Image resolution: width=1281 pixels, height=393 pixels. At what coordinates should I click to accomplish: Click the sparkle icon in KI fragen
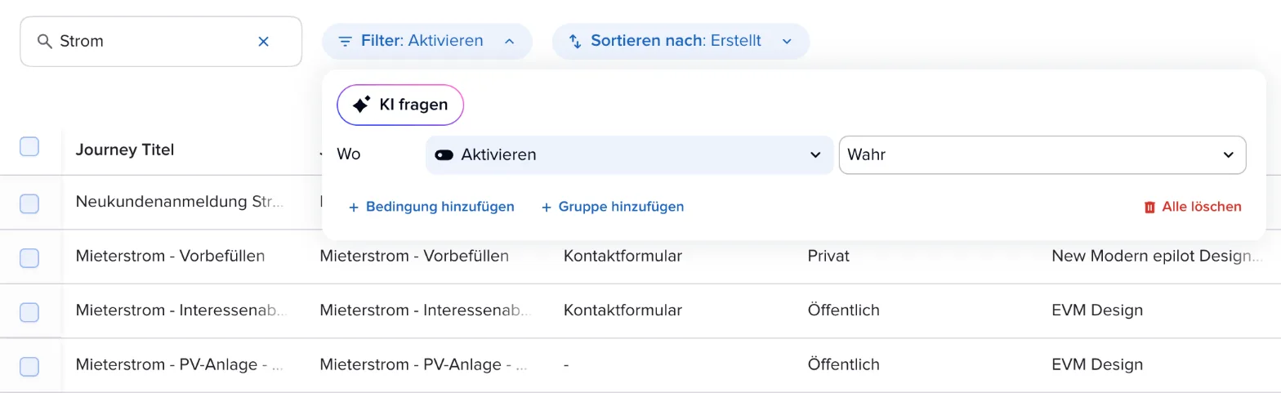(361, 105)
